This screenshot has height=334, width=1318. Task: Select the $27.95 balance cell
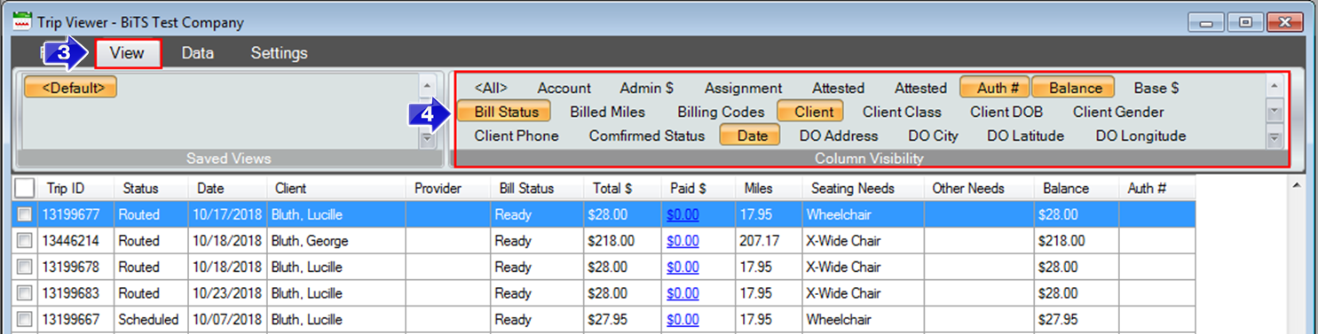coord(1077,320)
